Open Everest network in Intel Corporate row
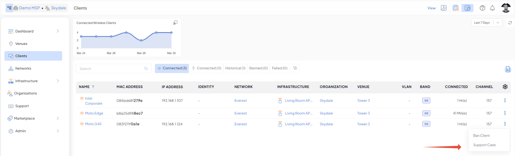This screenshot has width=515, height=156. tap(241, 101)
